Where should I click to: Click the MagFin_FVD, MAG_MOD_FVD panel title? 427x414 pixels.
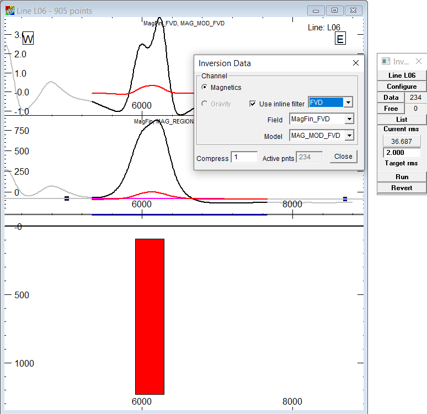coord(184,23)
